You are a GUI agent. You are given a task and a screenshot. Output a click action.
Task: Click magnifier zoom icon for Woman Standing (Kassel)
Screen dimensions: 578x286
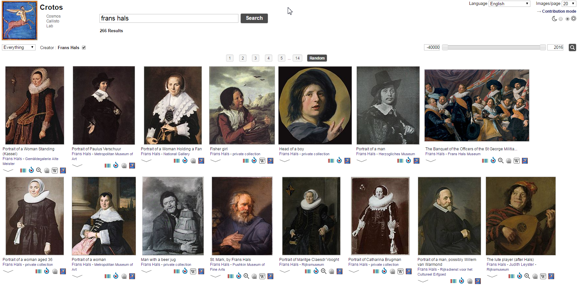39,170
